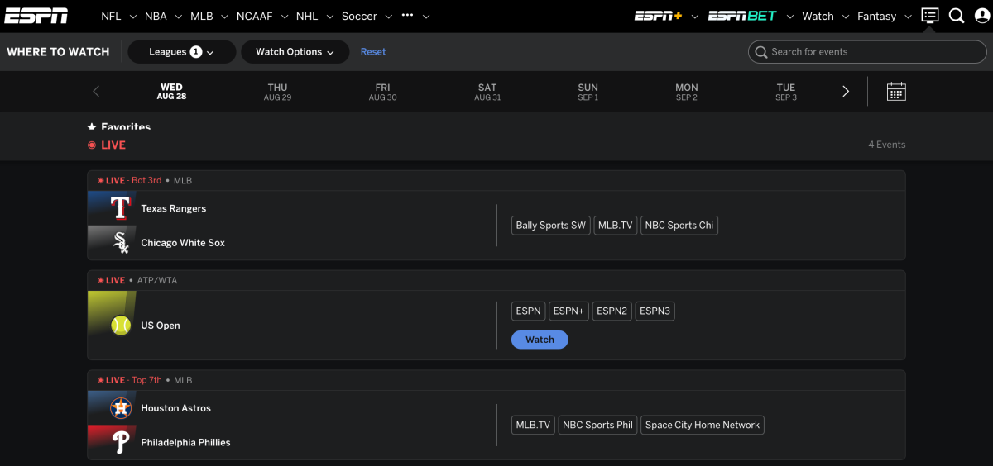Select the FRI AUG 30 date tab
This screenshot has height=466, width=993.
tap(382, 92)
